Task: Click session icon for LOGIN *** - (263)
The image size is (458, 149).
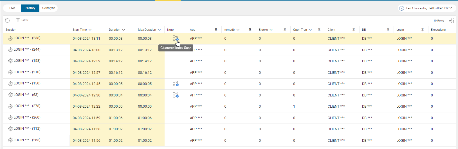Action: 10,140
